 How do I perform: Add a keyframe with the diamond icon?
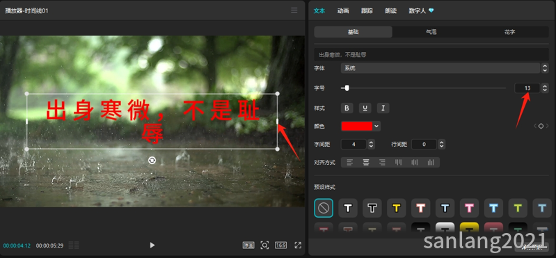pyautogui.click(x=541, y=126)
